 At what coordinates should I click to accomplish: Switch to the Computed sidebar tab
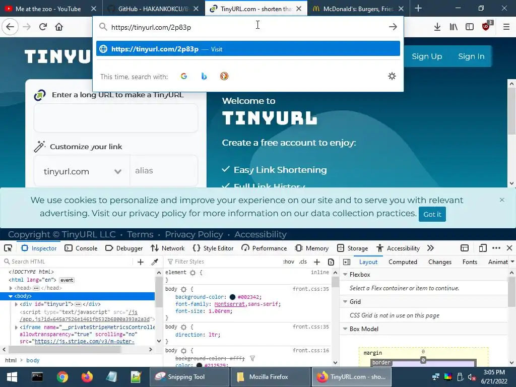(403, 262)
